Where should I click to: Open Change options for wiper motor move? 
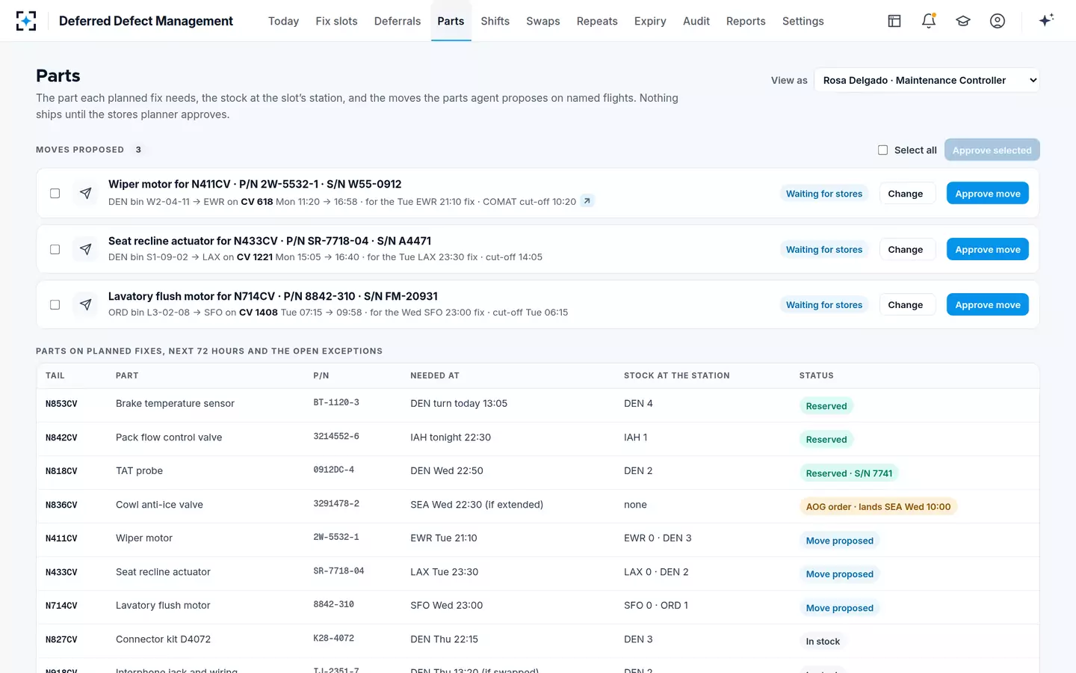click(x=906, y=194)
